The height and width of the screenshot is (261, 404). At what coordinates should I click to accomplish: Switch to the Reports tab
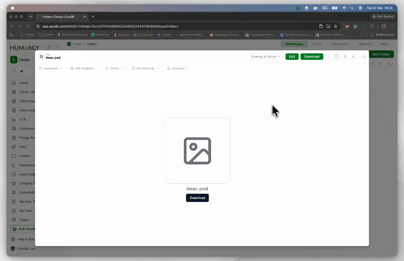(365, 44)
